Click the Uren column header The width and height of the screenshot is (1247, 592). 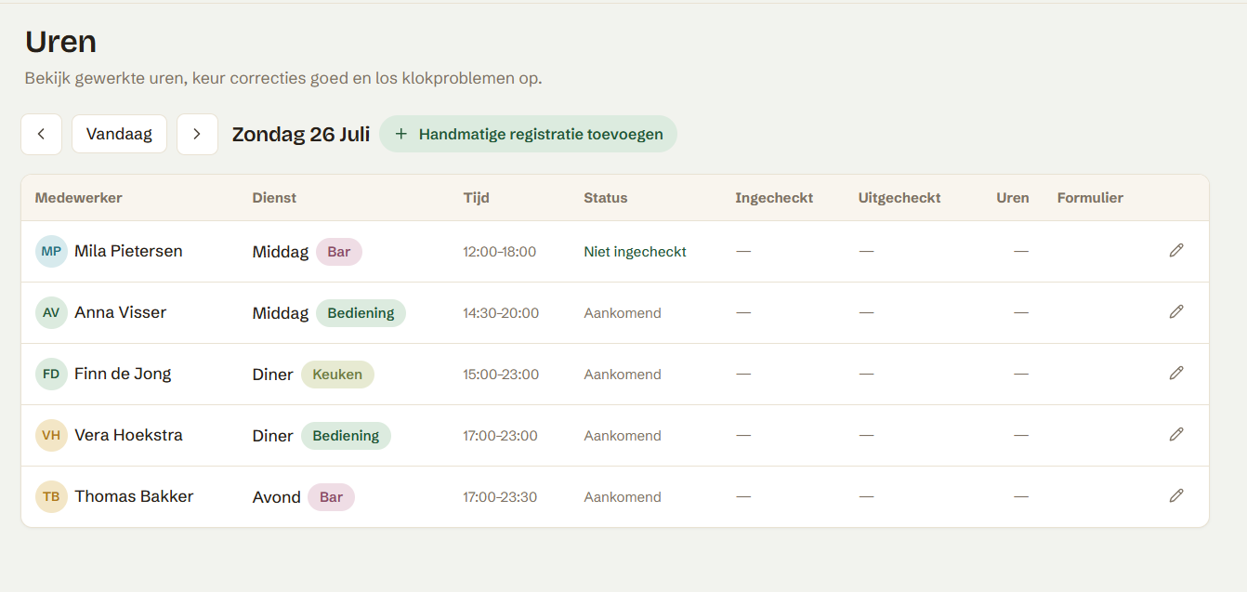click(1013, 198)
